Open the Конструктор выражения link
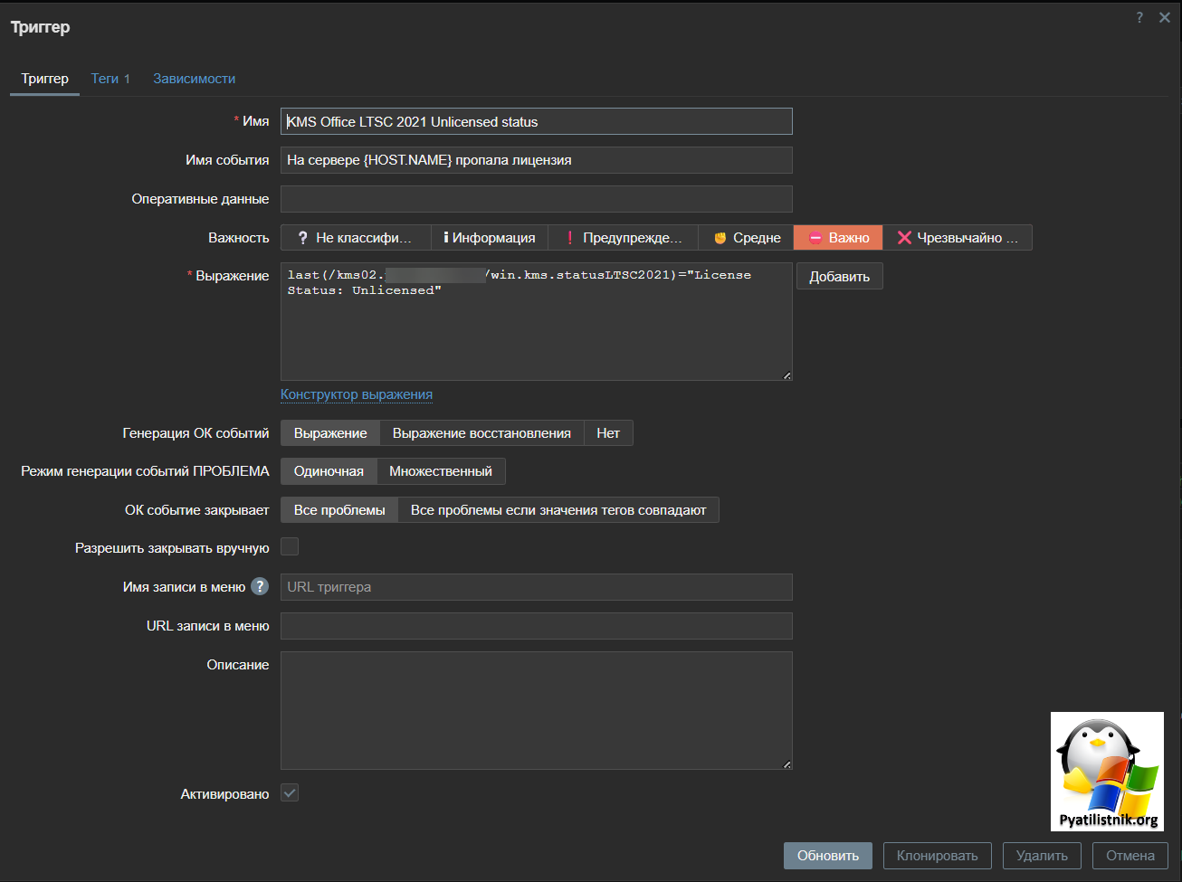The image size is (1182, 882). tap(357, 394)
